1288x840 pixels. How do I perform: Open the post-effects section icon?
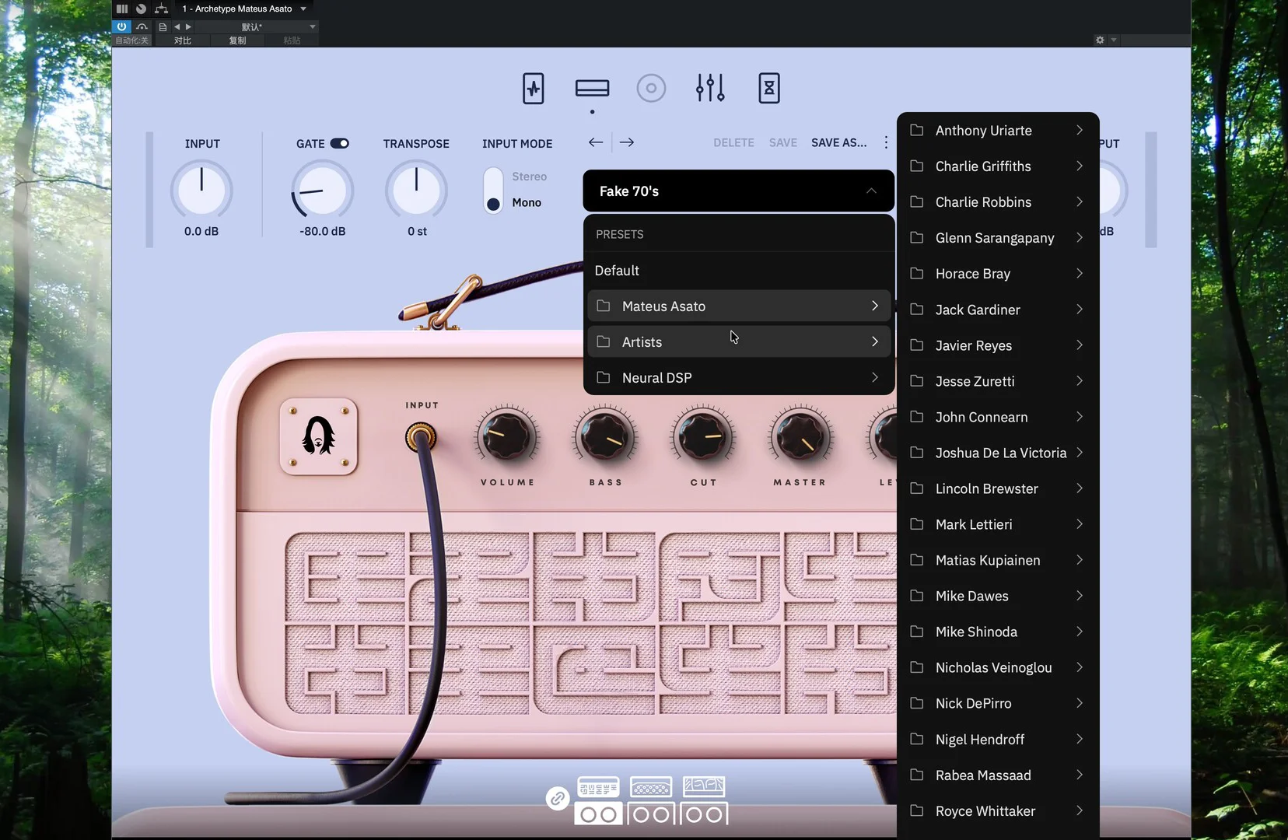point(768,89)
